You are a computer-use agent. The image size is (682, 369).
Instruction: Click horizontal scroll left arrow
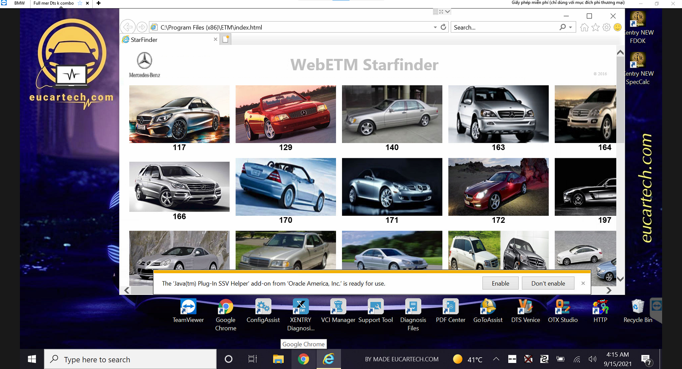click(x=127, y=290)
